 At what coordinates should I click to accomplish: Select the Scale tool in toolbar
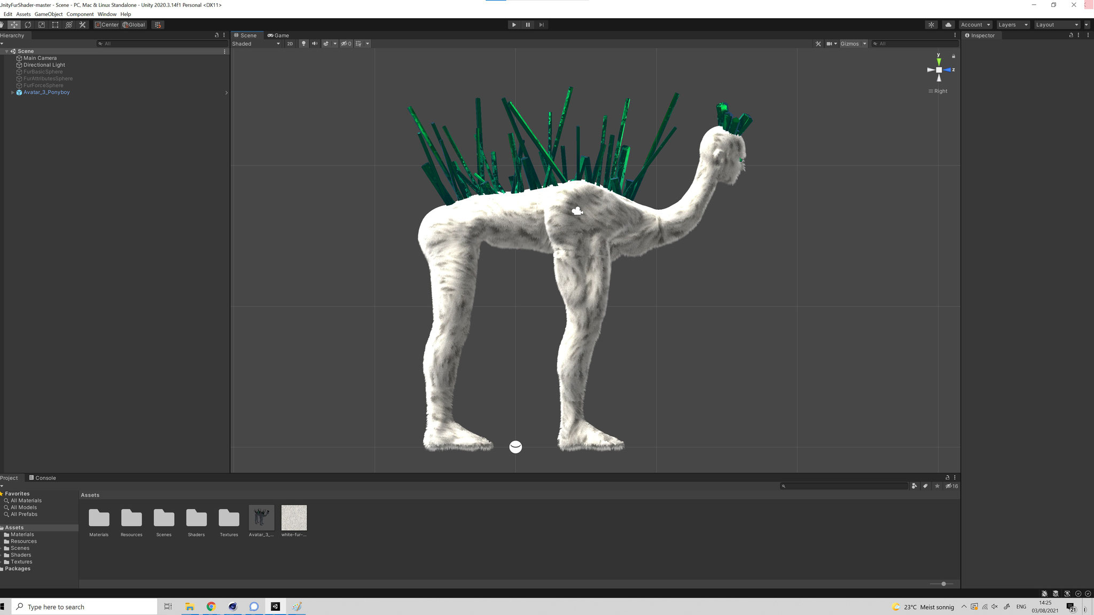41,25
